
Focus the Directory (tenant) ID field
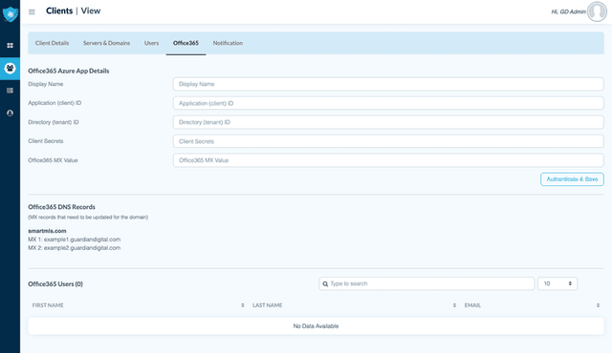click(388, 122)
